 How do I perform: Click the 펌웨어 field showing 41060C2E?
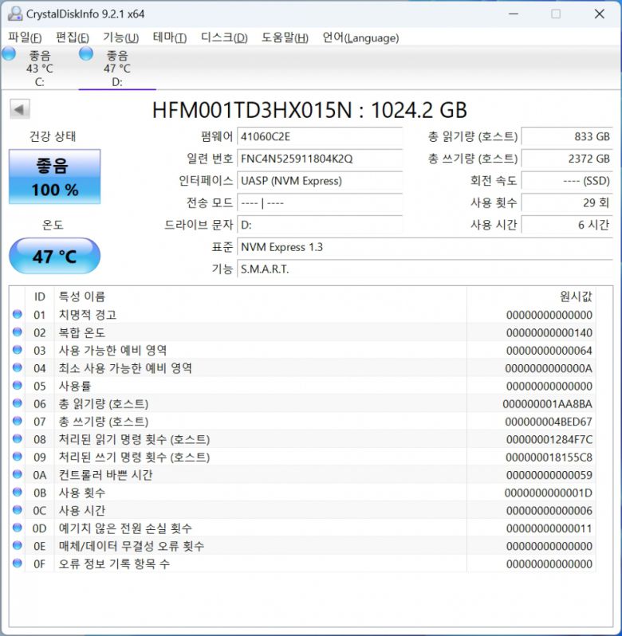[x=320, y=136]
